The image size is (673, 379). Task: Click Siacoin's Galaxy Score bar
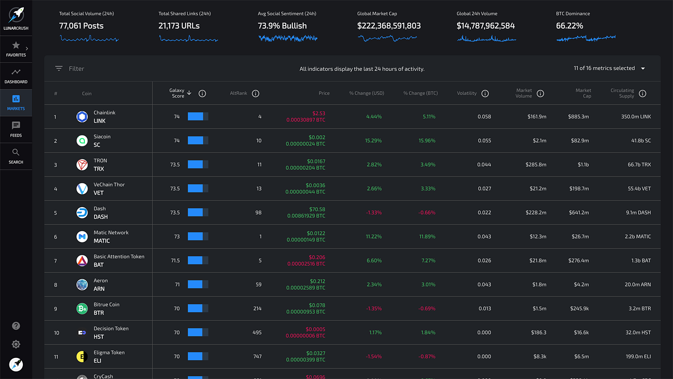(197, 141)
